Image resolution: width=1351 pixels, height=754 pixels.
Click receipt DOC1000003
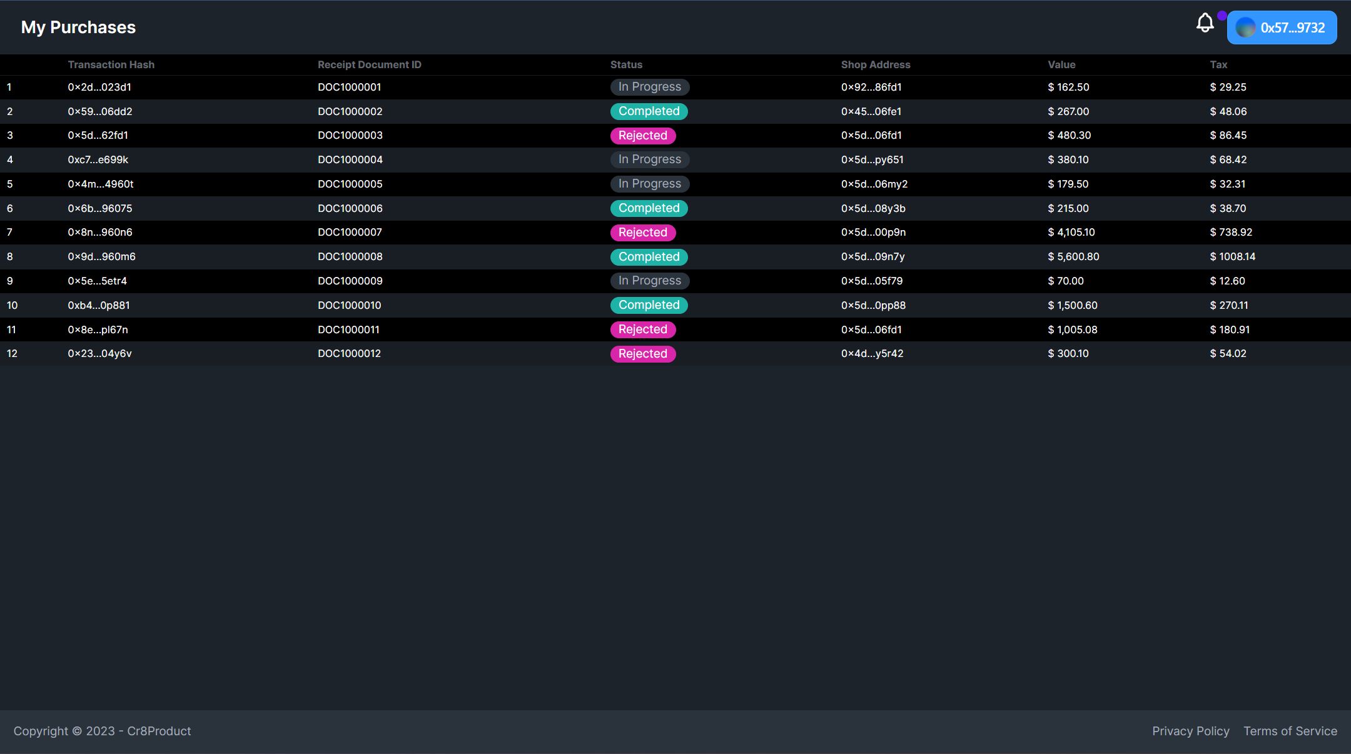point(350,135)
